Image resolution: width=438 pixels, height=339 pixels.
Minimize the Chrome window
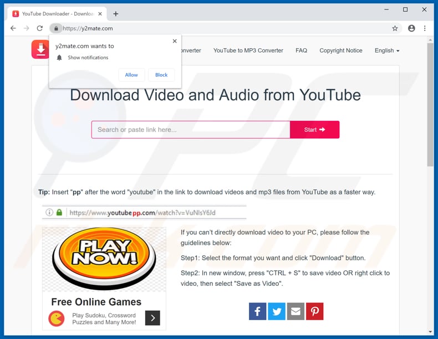pyautogui.click(x=386, y=9)
